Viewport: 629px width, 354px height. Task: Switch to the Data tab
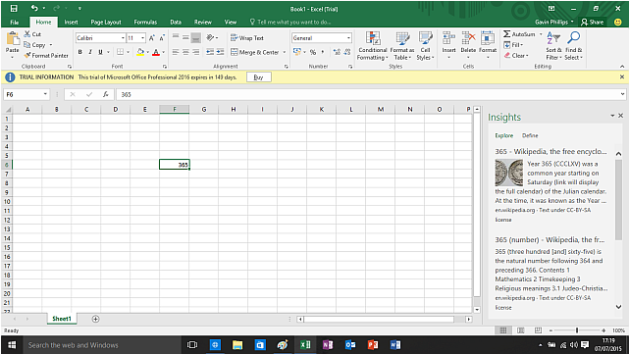click(x=176, y=22)
